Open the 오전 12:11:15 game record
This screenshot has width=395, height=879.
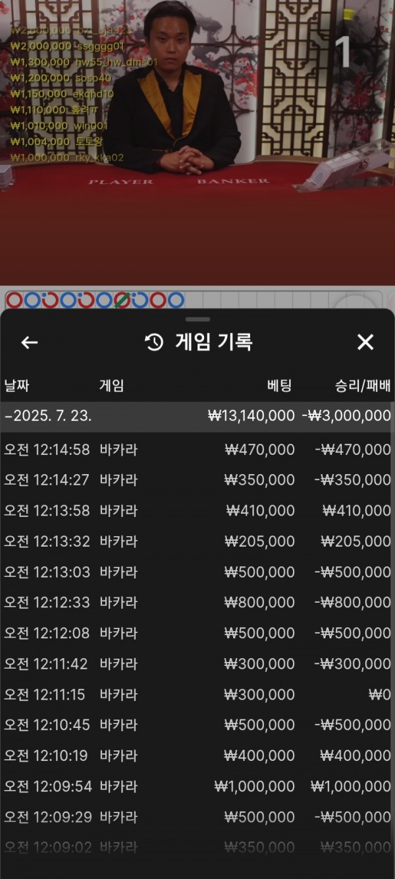point(197,694)
